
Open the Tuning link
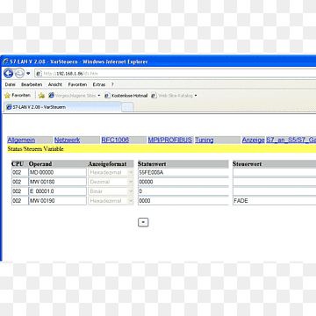(205, 140)
